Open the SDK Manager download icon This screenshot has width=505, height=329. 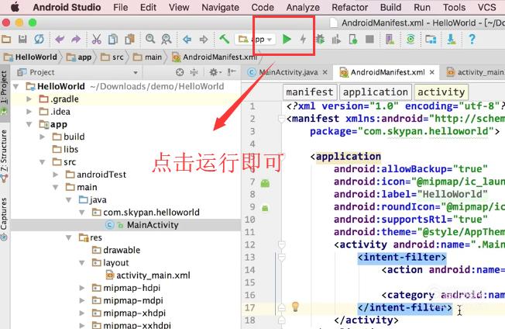pos(452,40)
